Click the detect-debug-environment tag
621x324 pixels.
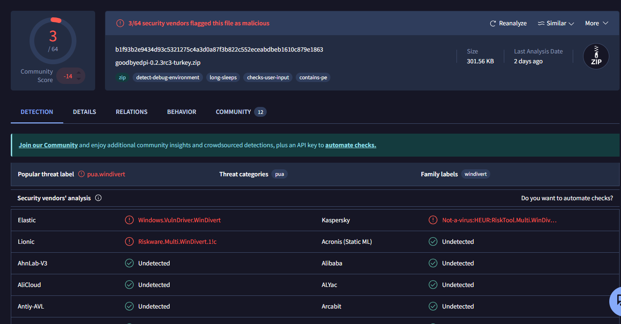168,77
